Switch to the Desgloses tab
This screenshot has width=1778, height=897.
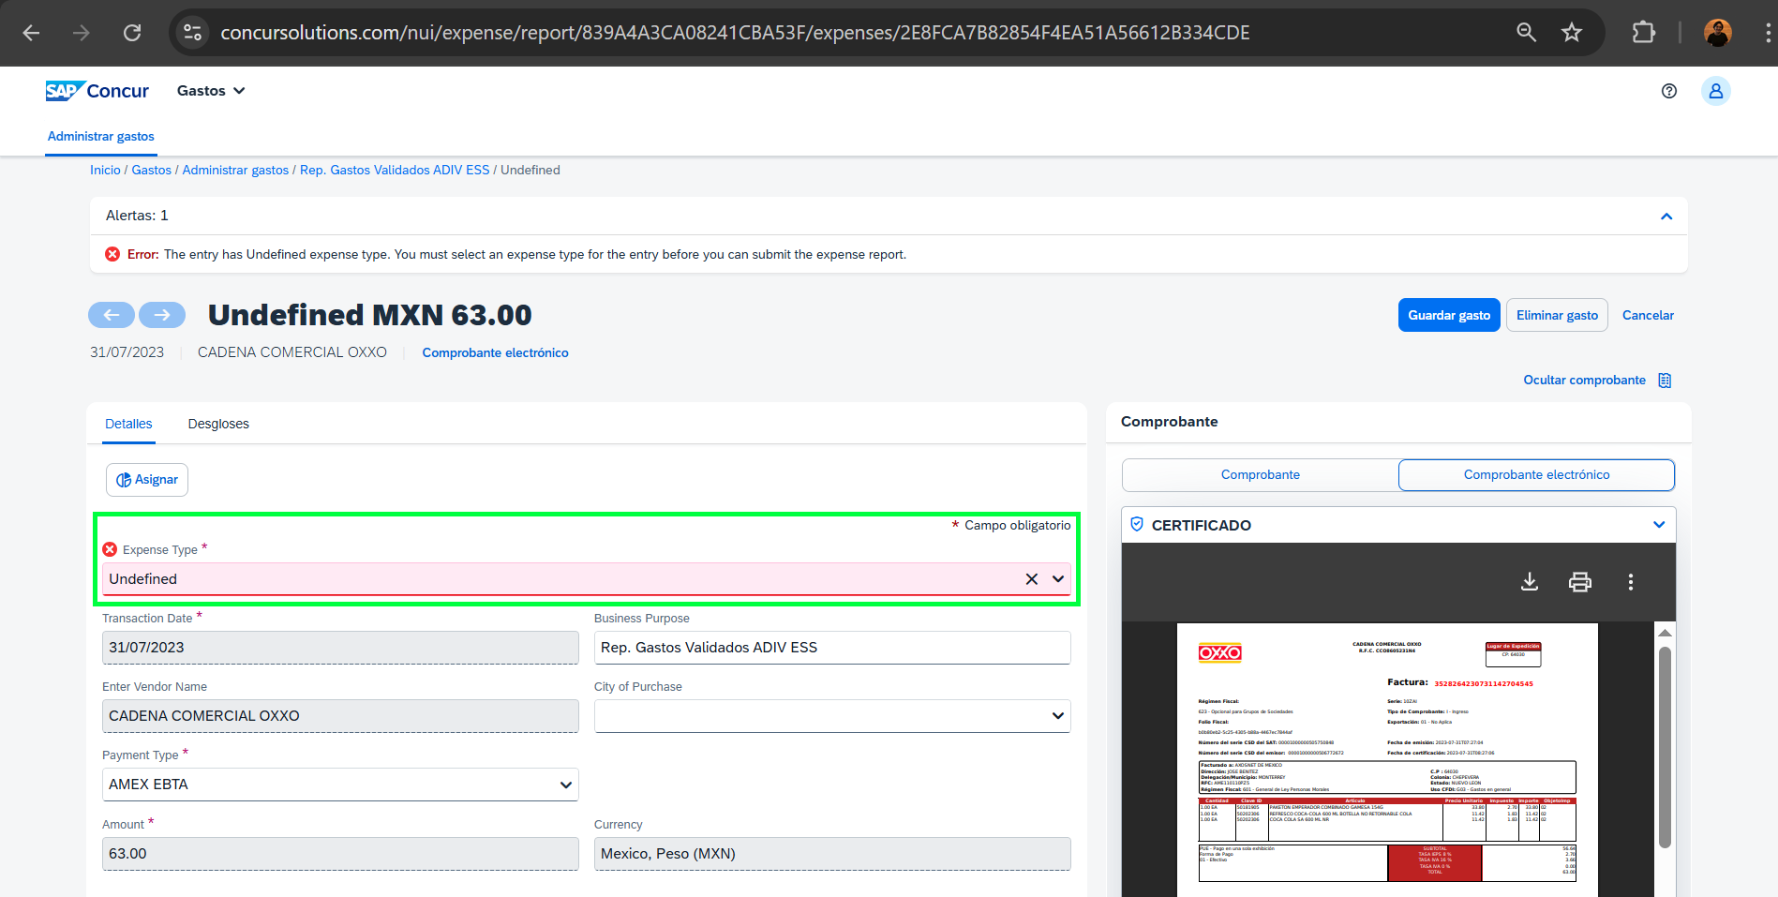point(218,425)
